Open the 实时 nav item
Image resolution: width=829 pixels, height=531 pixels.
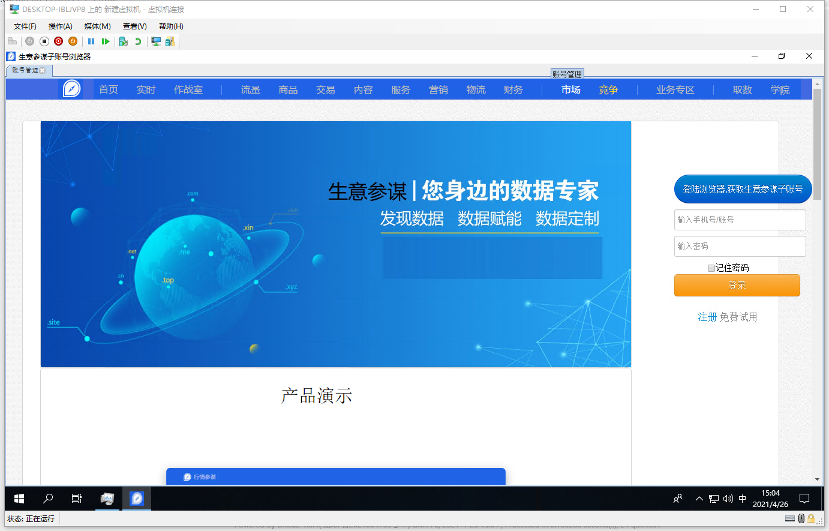(146, 89)
